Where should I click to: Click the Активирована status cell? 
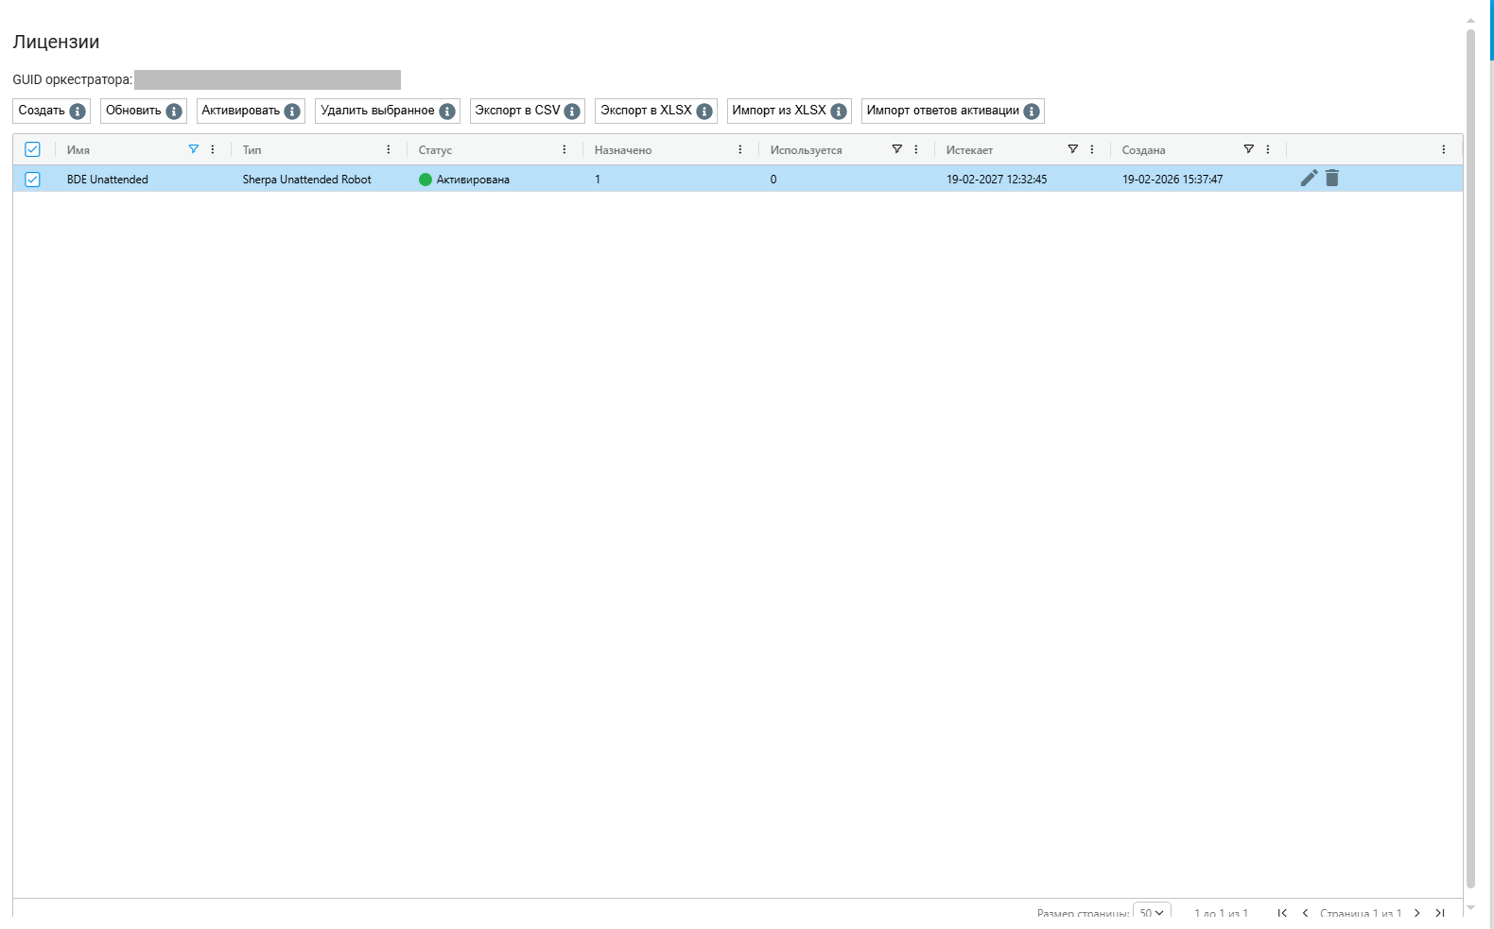(x=464, y=180)
